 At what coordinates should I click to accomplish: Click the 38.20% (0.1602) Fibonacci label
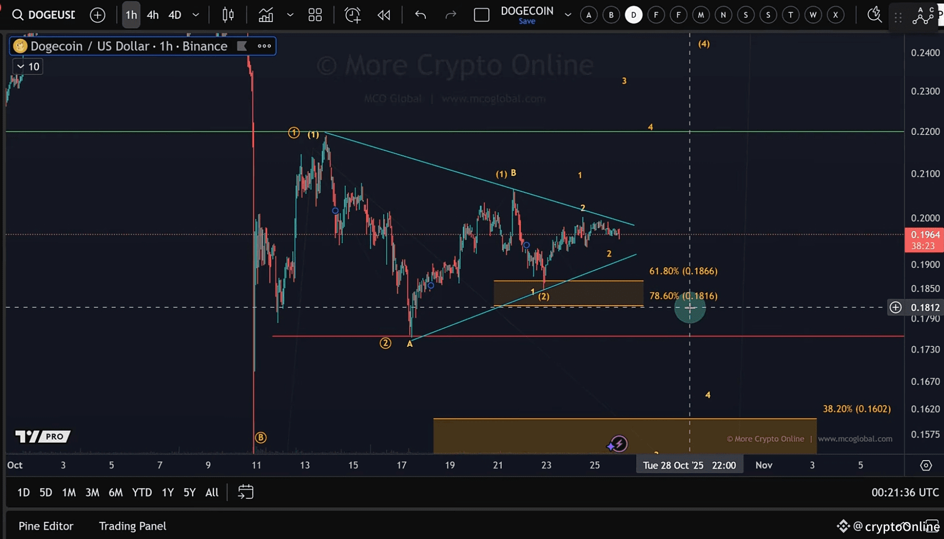pos(857,409)
